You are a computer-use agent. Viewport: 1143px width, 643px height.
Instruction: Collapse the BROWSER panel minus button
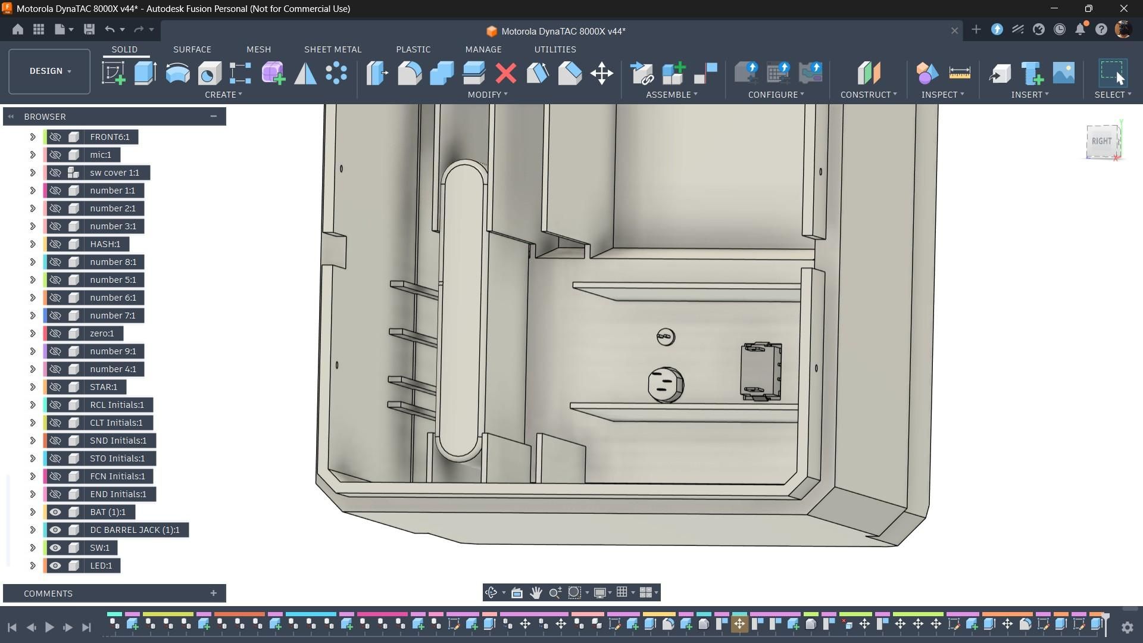tap(213, 117)
